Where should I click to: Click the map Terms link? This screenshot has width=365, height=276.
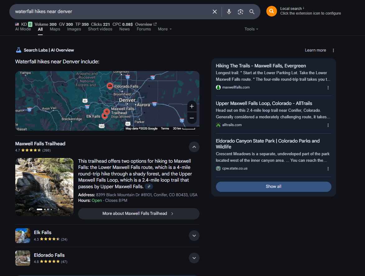[x=165, y=129]
